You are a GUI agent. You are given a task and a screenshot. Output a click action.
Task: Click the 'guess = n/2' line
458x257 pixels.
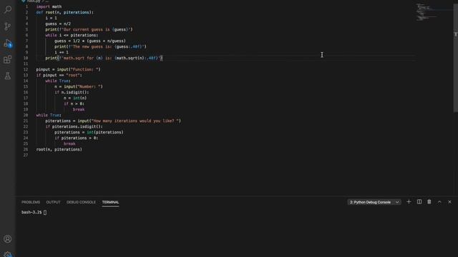[x=58, y=24]
